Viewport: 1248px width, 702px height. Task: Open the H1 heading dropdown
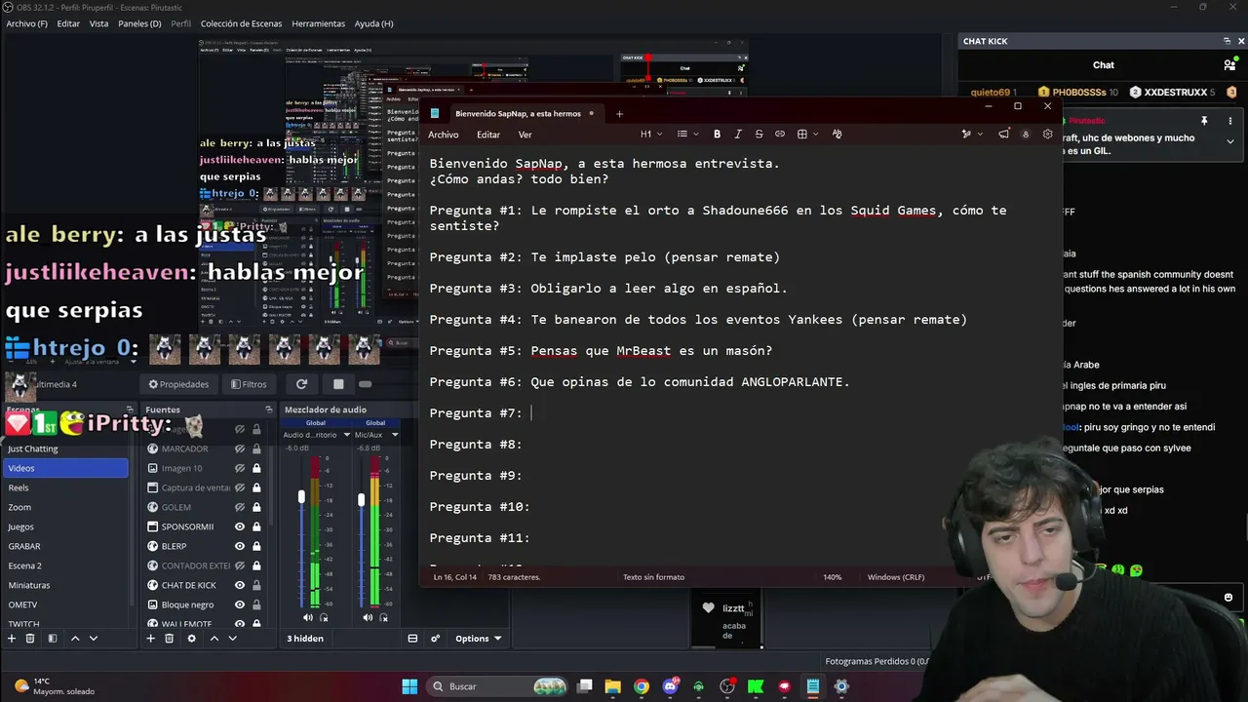651,134
